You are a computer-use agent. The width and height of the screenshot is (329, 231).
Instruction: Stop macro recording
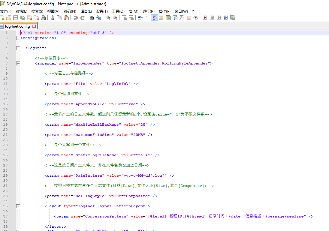click(212, 18)
